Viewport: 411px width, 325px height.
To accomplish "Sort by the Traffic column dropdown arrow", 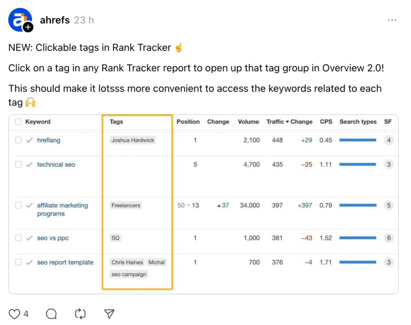I will pyautogui.click(x=287, y=122).
